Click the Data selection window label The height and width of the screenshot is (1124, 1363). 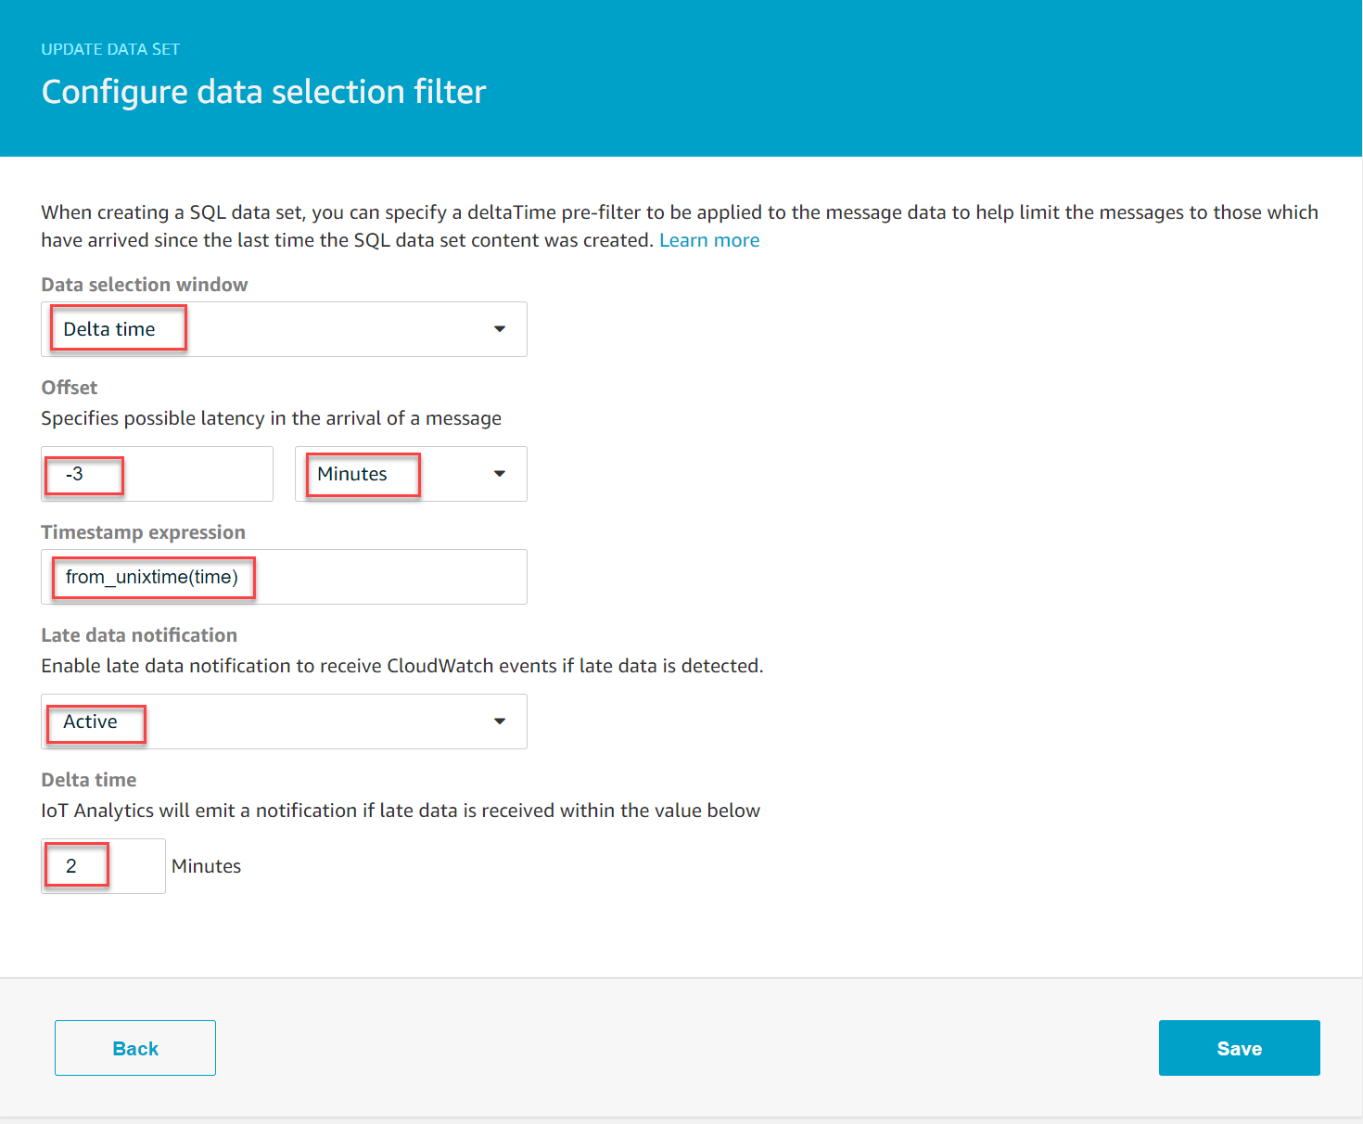[x=145, y=285]
